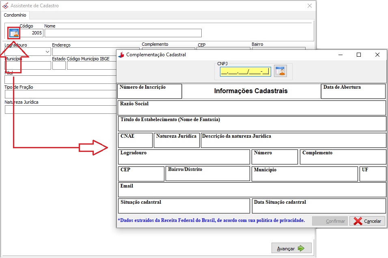Click the Natureza Jurídica field in Assistente de Cadastro
The image size is (388, 258).
pos(60,110)
